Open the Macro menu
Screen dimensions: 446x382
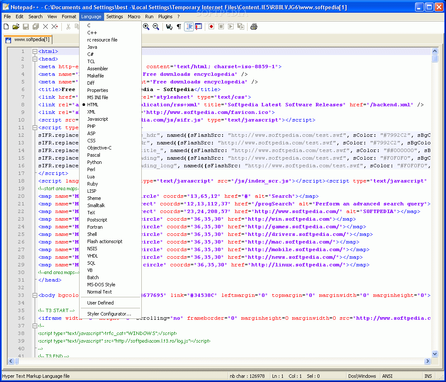tap(134, 17)
